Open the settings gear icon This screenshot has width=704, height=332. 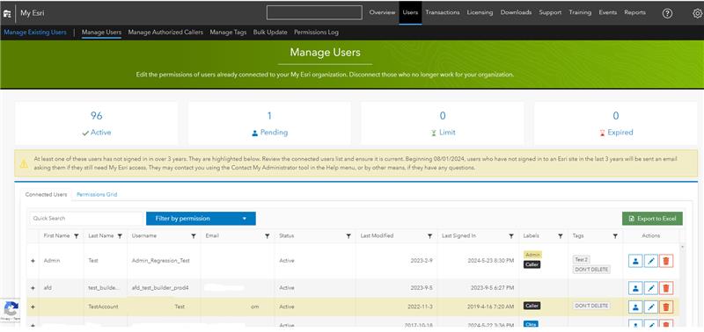click(697, 13)
